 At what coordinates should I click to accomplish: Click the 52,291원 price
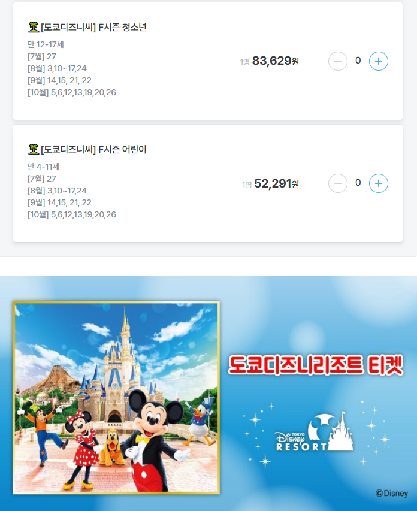(x=276, y=183)
